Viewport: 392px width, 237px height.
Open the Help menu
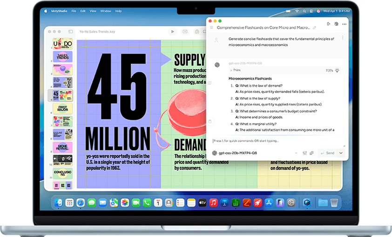point(118,11)
